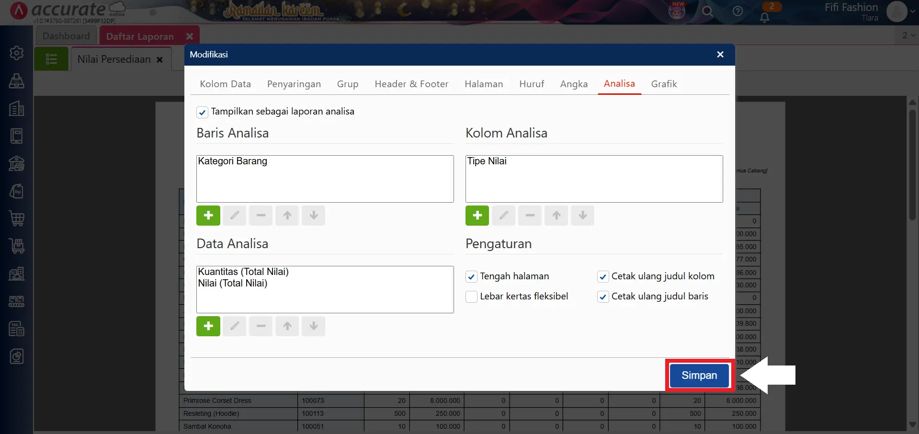919x434 pixels.
Task: Open search magnifier in top bar
Action: [707, 11]
